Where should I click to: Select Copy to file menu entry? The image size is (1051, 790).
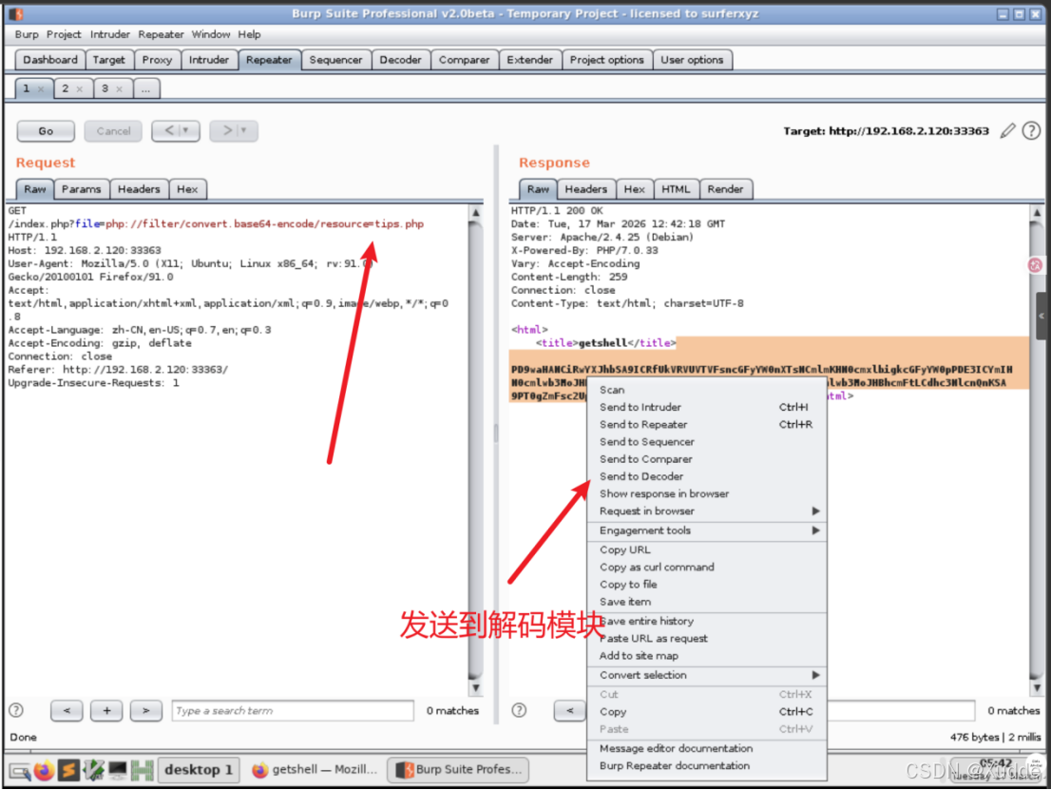click(x=706, y=584)
